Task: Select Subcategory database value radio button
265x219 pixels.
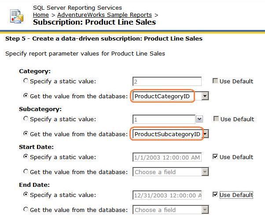Action: pos(26,134)
